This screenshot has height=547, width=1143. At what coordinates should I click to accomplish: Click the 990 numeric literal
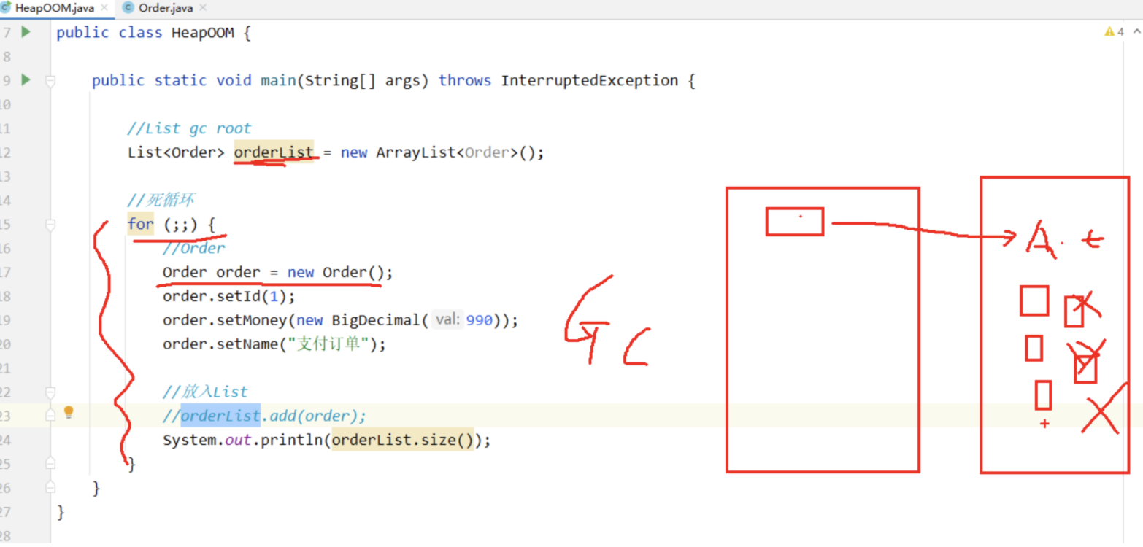pos(479,321)
